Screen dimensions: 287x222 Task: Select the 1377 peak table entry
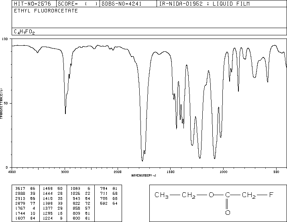(x=53, y=208)
